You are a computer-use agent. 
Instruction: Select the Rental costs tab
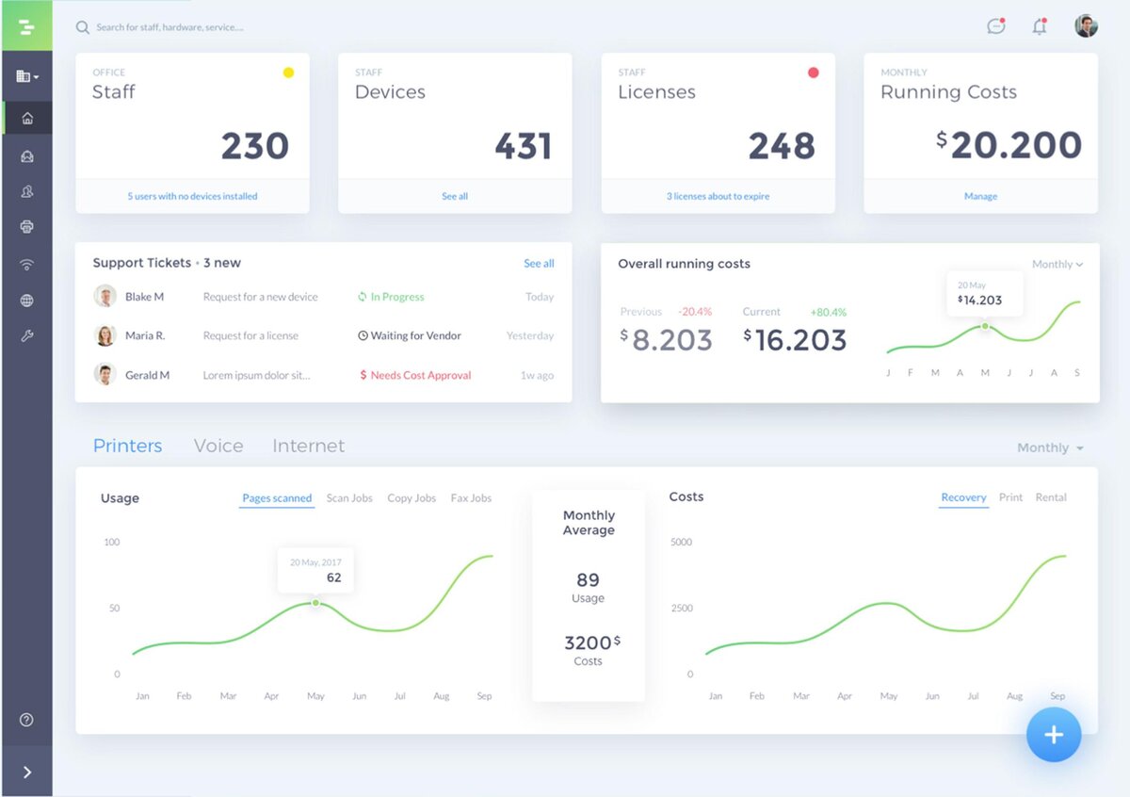(x=1051, y=496)
